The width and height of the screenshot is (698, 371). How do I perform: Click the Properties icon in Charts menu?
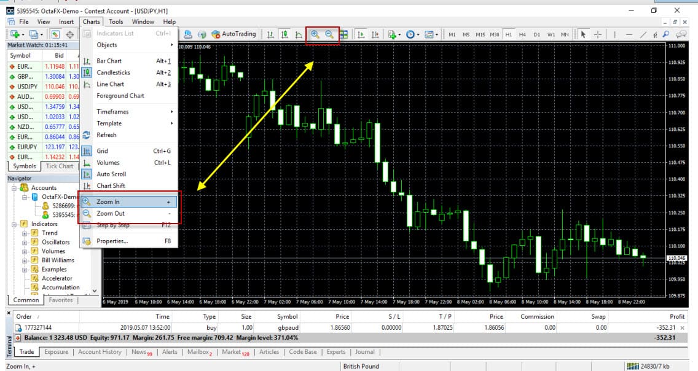(87, 241)
